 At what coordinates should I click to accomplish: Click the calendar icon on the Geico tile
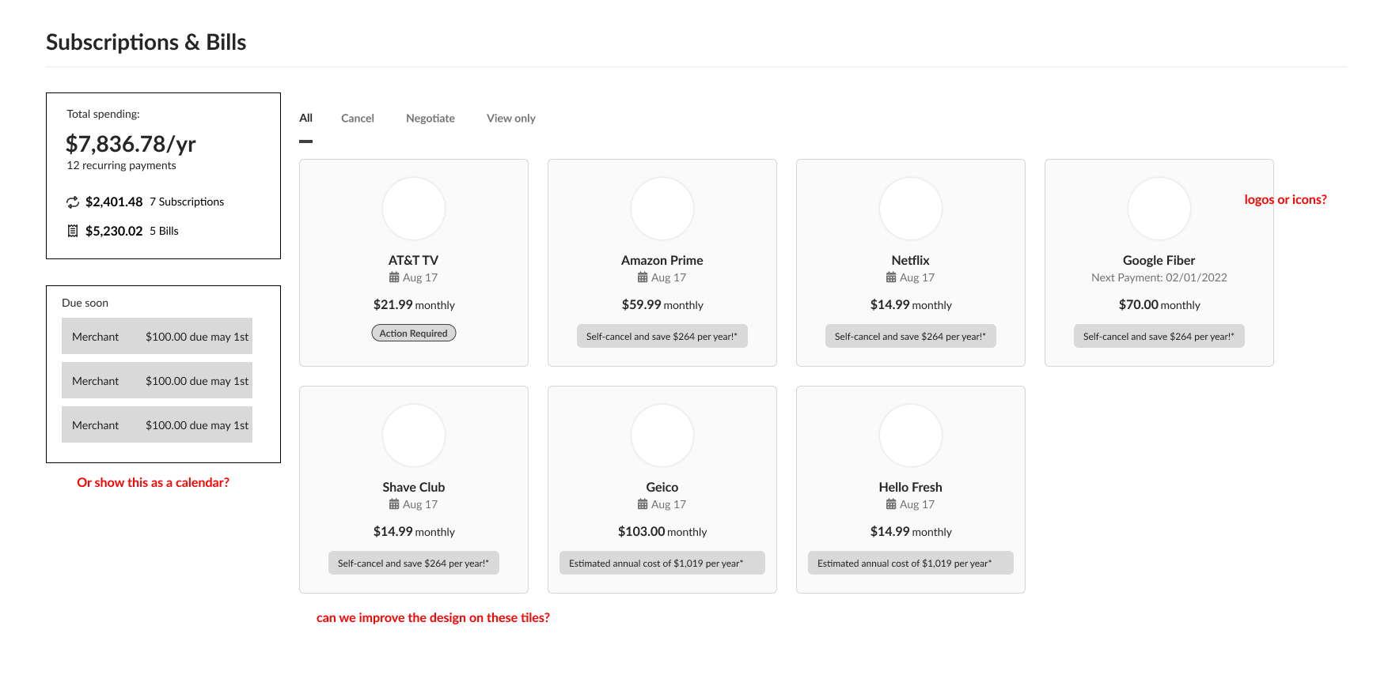click(641, 503)
